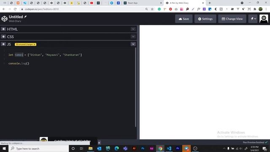Open Photoshop from the taskbar

(143, 148)
